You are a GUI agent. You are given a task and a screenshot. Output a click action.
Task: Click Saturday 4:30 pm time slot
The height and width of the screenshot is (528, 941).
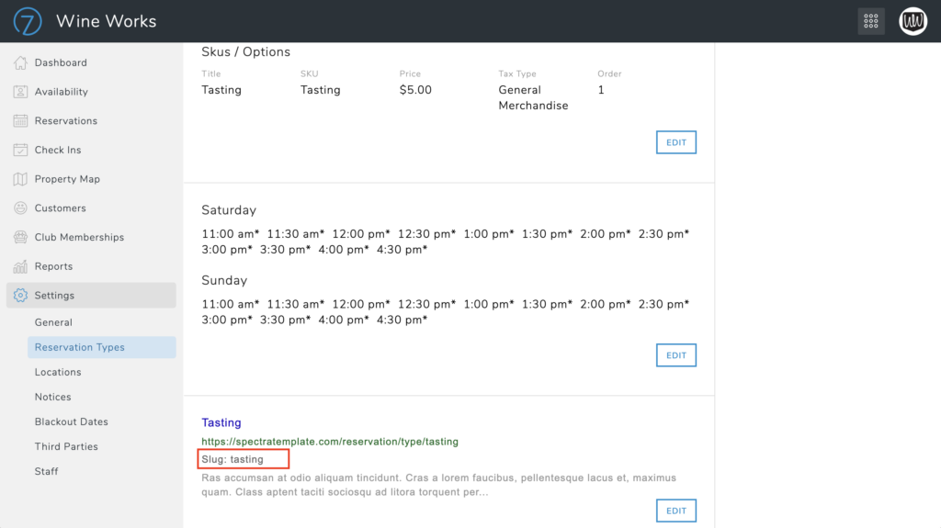pos(402,250)
